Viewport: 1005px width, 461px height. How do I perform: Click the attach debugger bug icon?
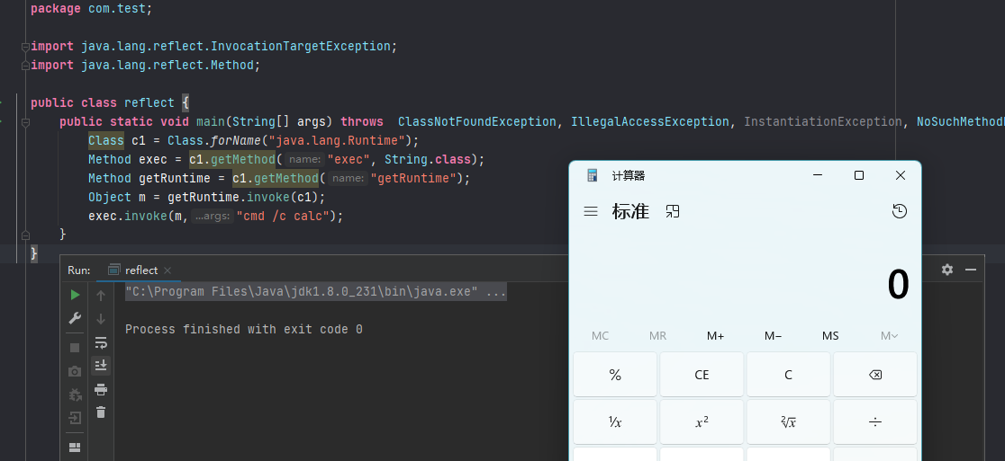pyautogui.click(x=75, y=395)
